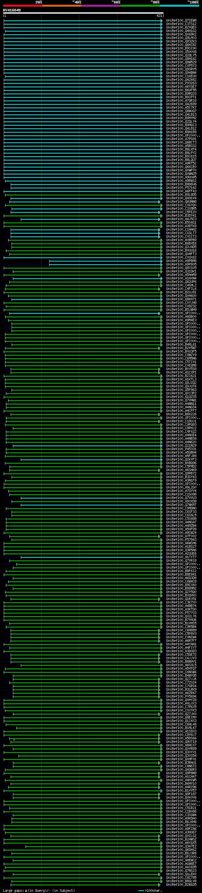Open hit UniRef100_Q069K2
Viewport: 202px width, 893px height.
point(181,34)
